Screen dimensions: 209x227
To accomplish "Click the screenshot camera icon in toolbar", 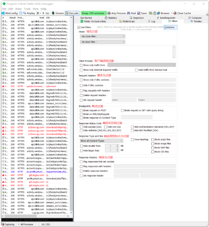I will tap(151, 13).
